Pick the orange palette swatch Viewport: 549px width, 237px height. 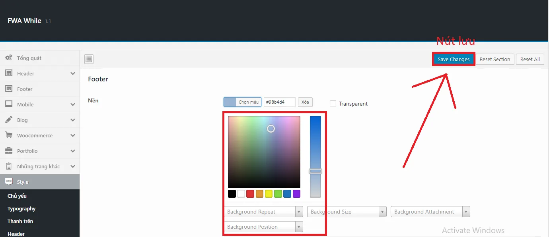(260, 194)
